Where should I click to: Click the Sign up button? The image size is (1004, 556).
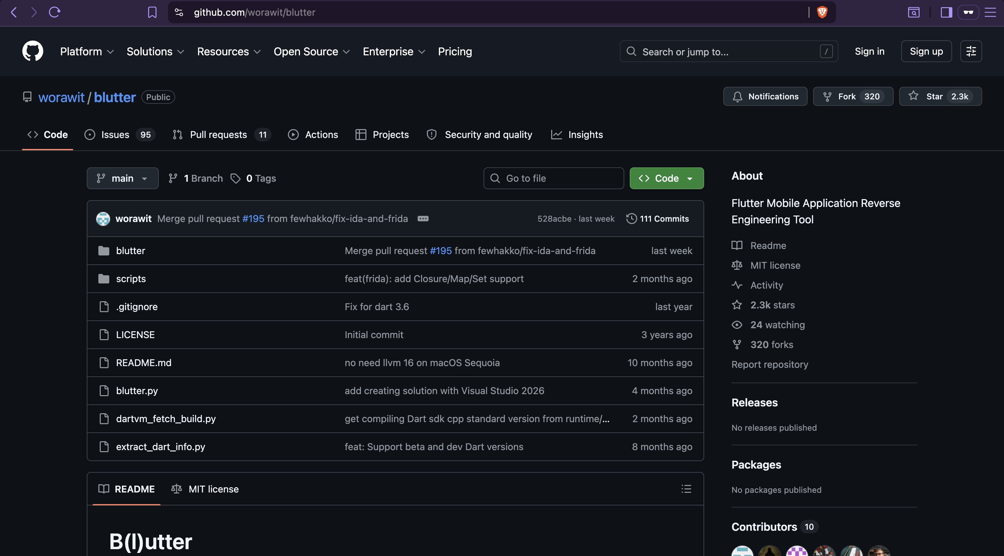coord(926,51)
